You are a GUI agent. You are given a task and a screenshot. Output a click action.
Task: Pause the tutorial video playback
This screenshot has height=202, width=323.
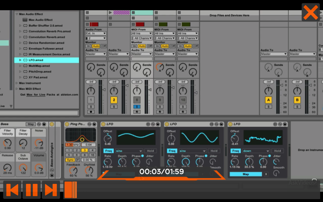coord(31,189)
